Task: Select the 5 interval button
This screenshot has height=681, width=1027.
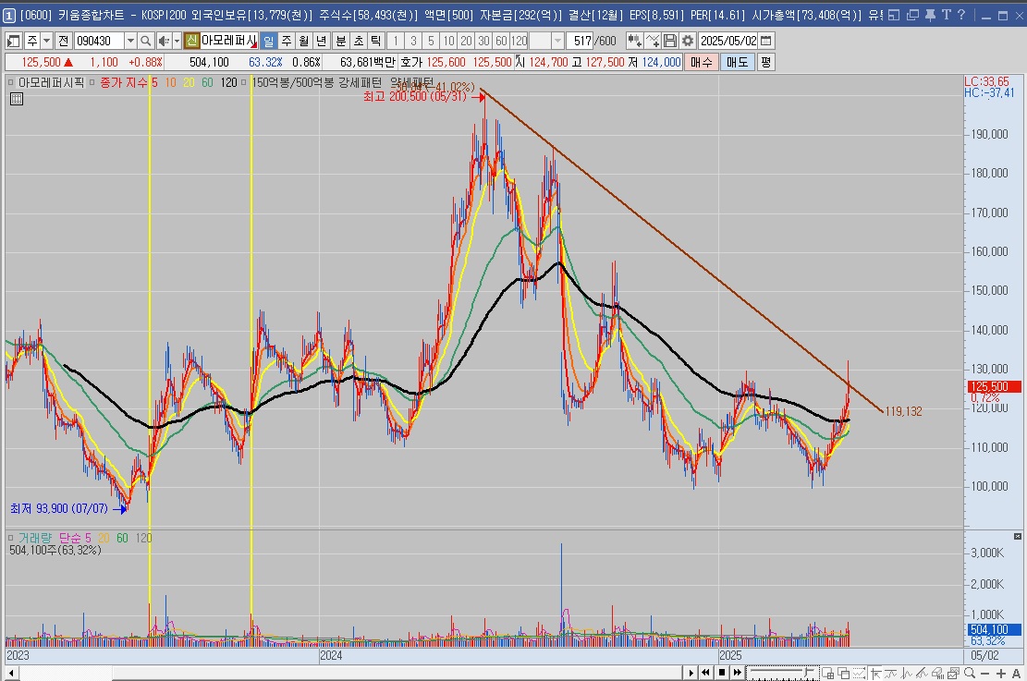Action: 431,41
